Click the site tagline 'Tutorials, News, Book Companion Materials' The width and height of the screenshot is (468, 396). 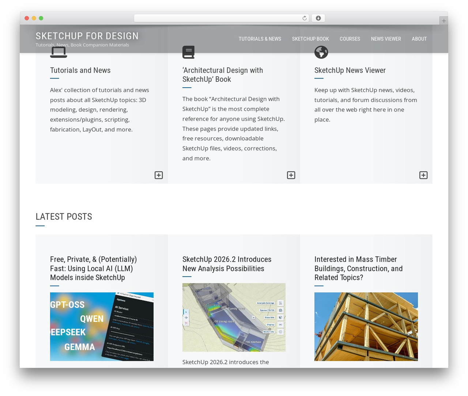(82, 45)
